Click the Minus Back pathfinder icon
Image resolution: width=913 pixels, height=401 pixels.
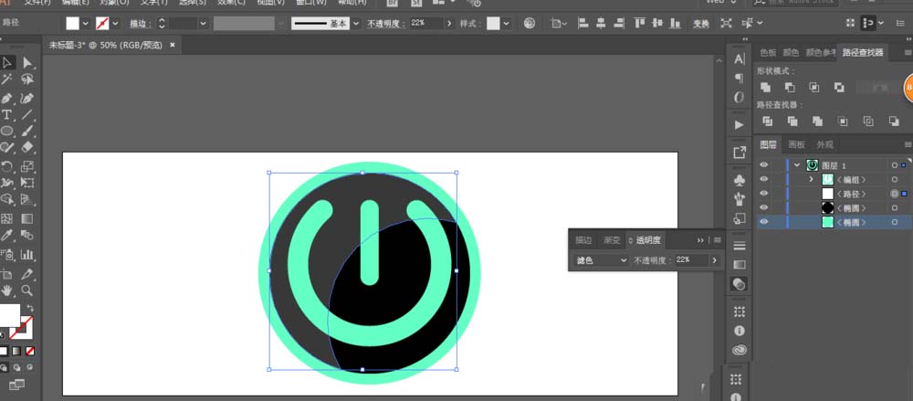894,121
